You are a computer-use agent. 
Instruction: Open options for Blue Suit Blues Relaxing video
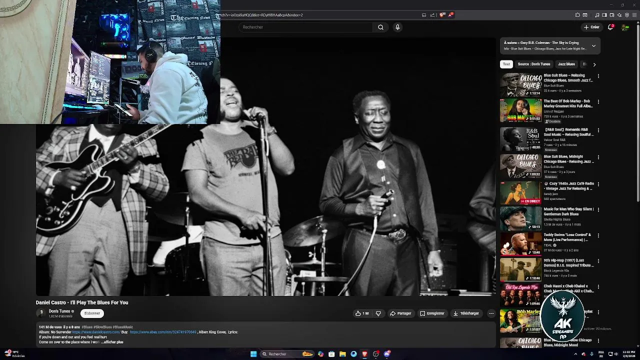[x=598, y=76]
